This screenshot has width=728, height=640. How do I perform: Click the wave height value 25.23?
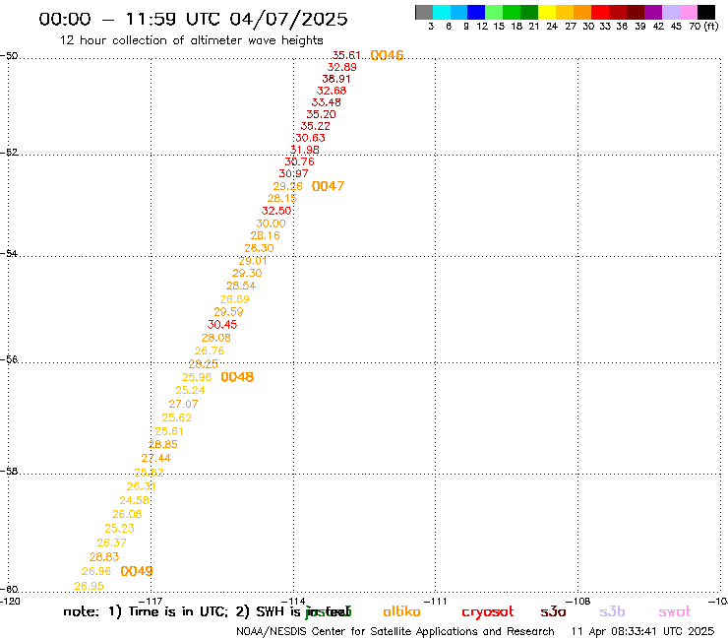coord(119,529)
